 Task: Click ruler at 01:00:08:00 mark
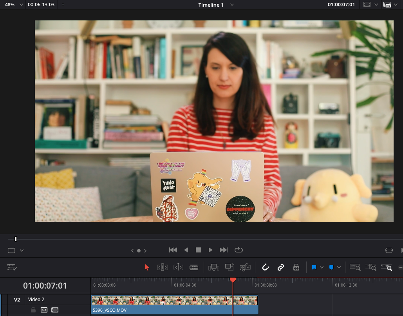click(266, 285)
